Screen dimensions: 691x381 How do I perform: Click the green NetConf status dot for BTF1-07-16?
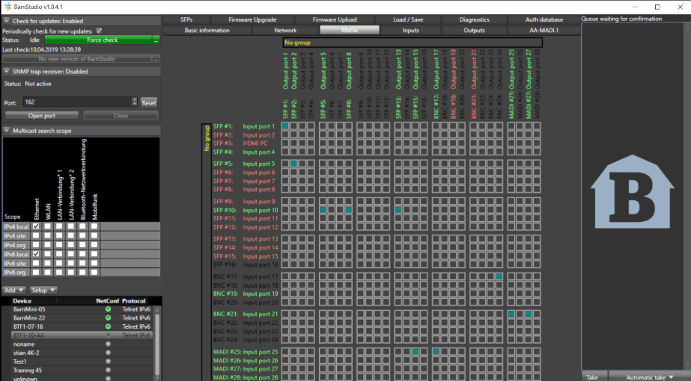click(108, 326)
